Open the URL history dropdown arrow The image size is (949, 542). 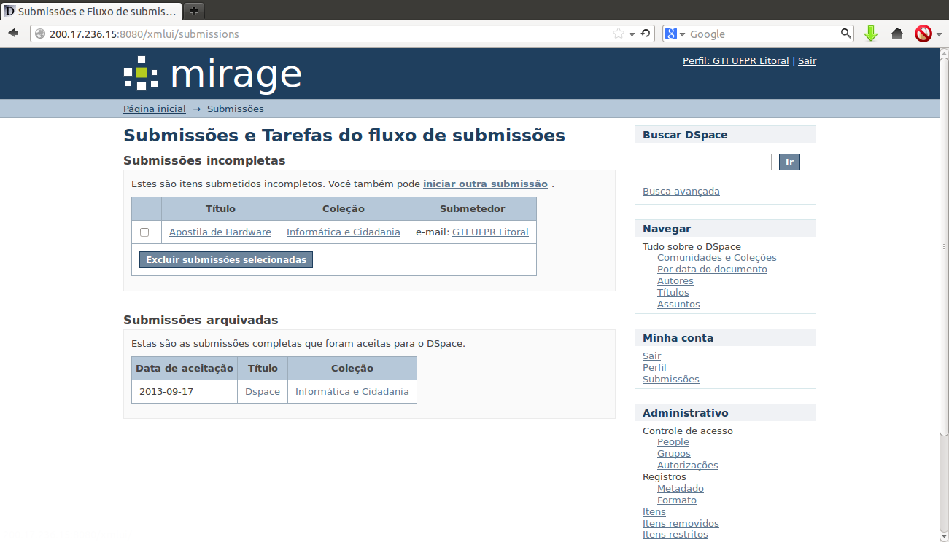click(x=632, y=34)
